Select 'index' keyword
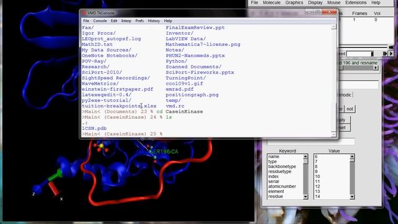The height and width of the screenshot is (224, 398). [x=274, y=177]
